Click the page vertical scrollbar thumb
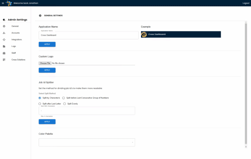The height and width of the screenshot is (159, 251). (246, 83)
